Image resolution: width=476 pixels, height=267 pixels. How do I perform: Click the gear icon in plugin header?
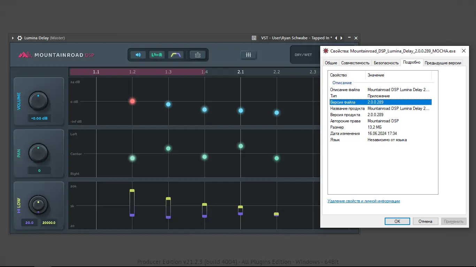click(20, 38)
